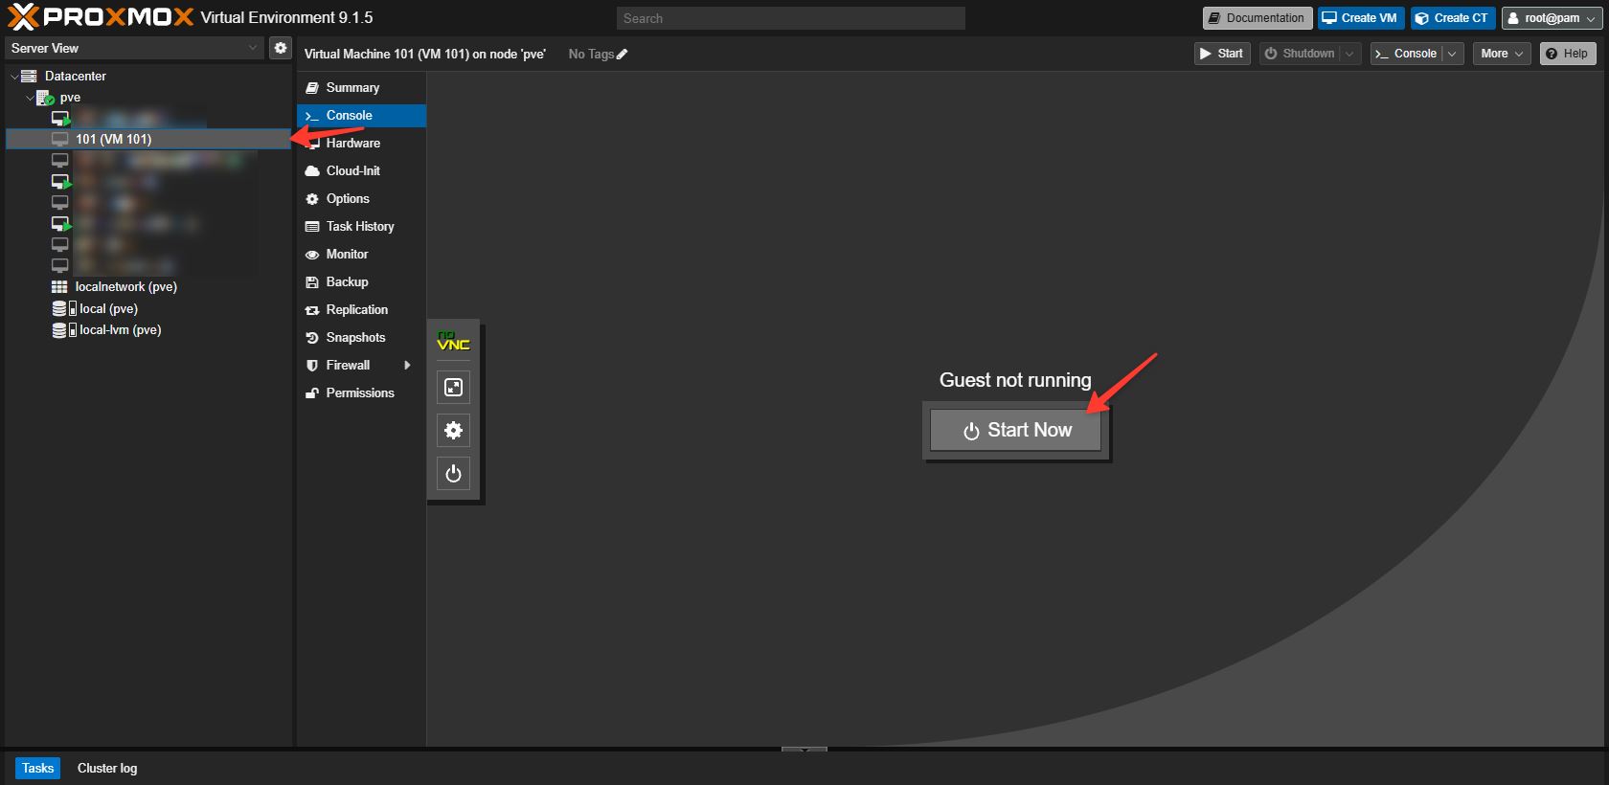Expand the Shutdown options arrow
1609x785 pixels.
pyautogui.click(x=1350, y=54)
